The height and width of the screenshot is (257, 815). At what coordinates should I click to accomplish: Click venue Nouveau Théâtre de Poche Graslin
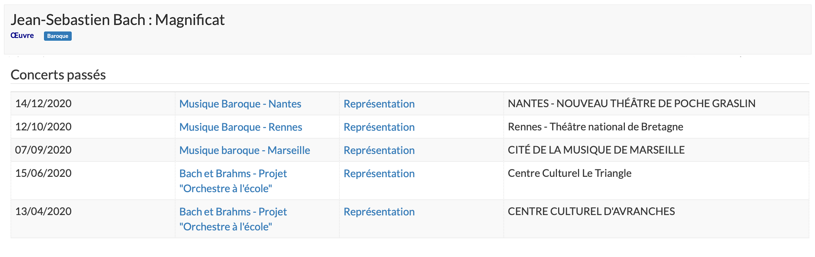(632, 103)
